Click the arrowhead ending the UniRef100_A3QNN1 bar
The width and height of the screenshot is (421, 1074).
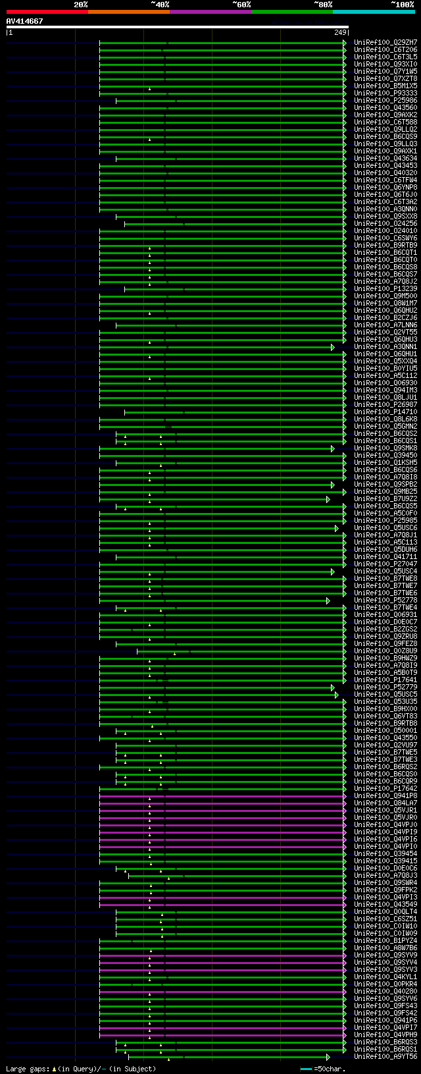click(333, 347)
